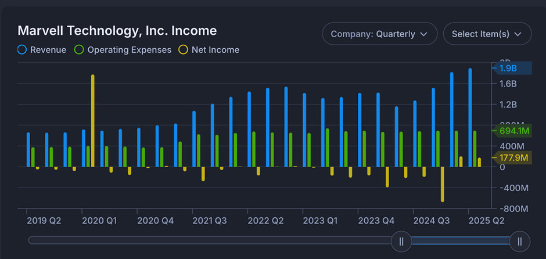Click the 2025 Q2 green operating expenses bar
546x259 pixels.
coord(475,149)
